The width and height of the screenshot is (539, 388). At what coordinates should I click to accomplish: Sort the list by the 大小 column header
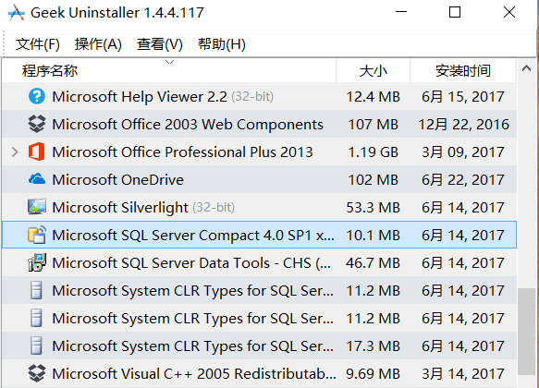pos(373,71)
